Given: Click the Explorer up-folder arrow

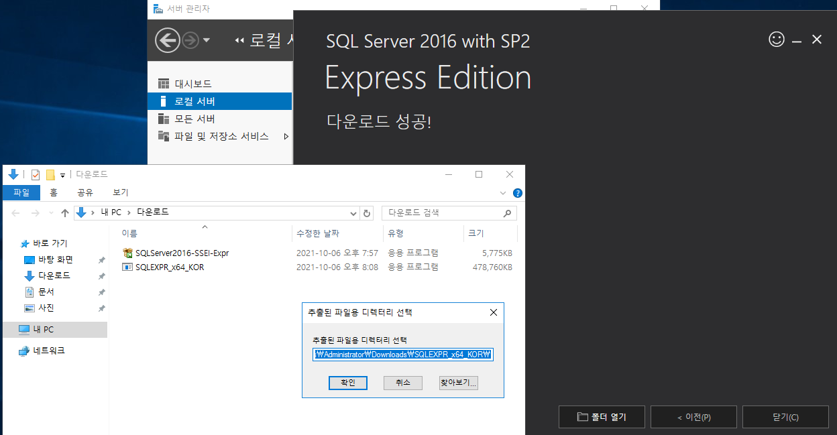Looking at the screenshot, I should 65,213.
